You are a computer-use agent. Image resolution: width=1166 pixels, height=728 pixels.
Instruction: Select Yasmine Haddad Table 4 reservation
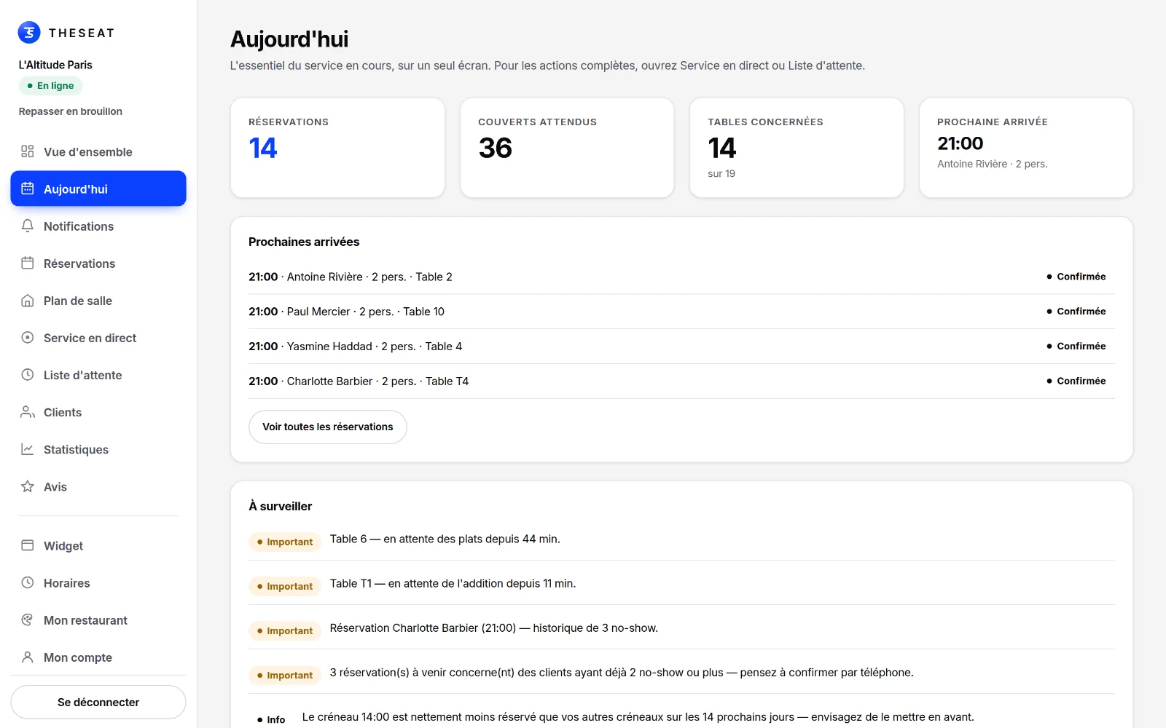[681, 347]
